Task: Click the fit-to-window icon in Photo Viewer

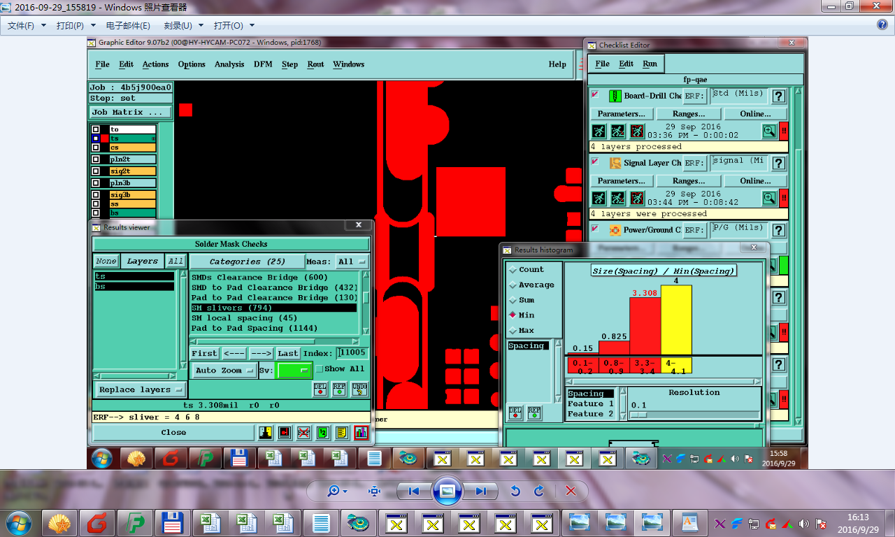Action: 374,492
